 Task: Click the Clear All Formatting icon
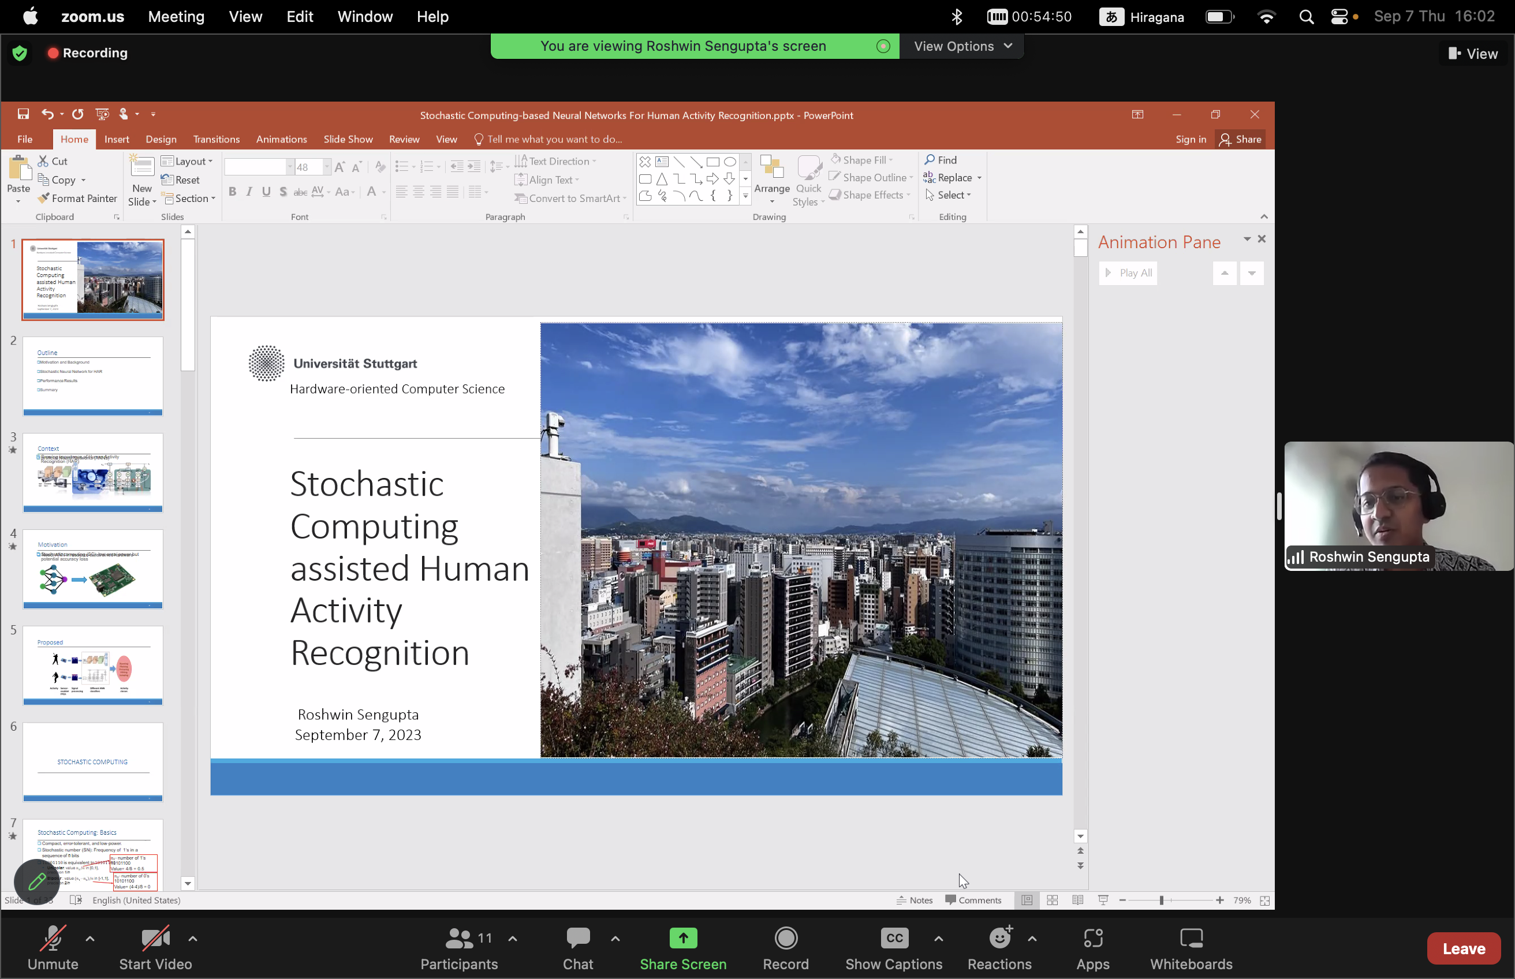[x=380, y=167]
